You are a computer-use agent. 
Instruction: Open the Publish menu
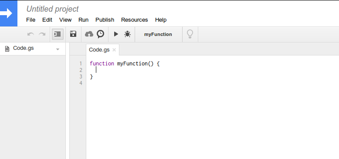105,20
